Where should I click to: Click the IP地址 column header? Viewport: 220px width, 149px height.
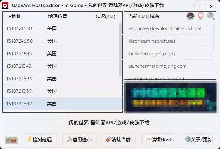click(14, 16)
